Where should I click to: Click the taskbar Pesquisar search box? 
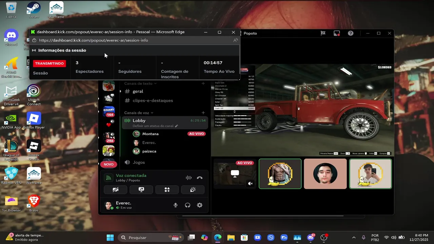click(150, 238)
